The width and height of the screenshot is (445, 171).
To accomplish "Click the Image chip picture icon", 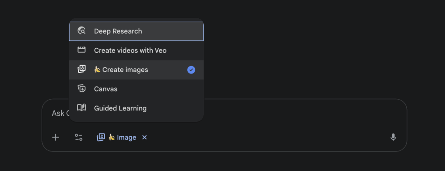I will click(101, 137).
